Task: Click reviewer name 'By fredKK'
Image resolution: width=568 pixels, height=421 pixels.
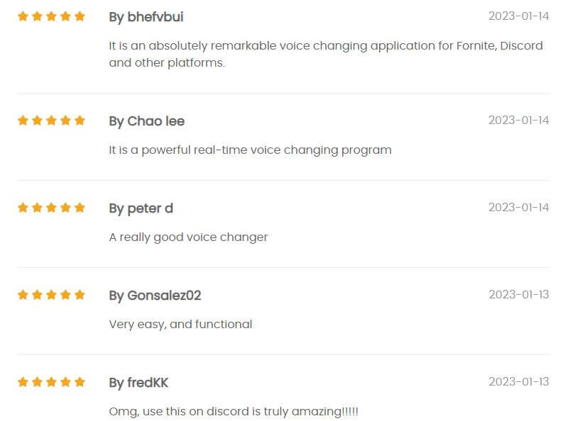Action: point(138,383)
